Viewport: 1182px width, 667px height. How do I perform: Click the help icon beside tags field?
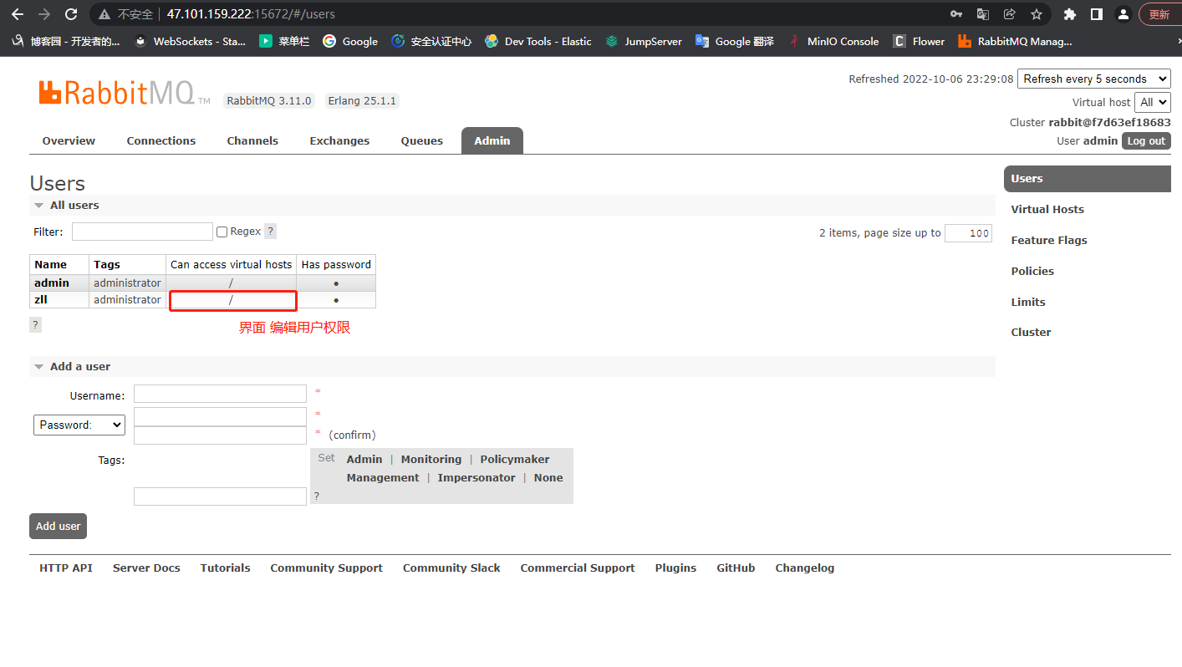(316, 496)
